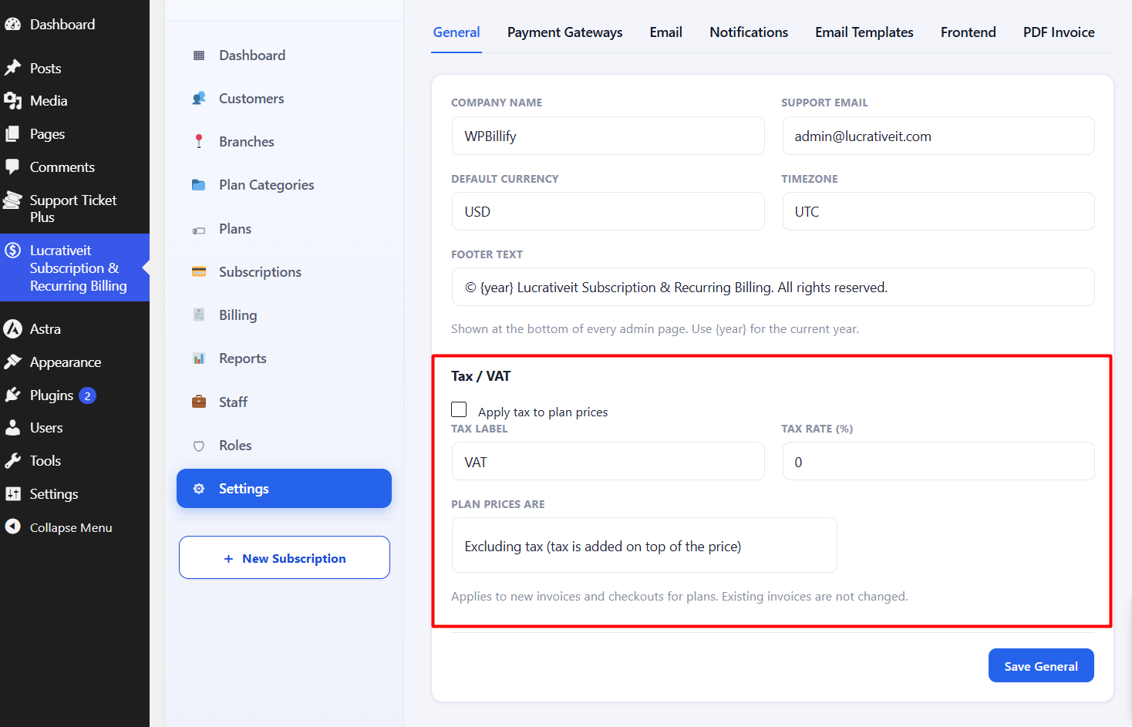This screenshot has width=1132, height=727.
Task: Open the Default Currency dropdown
Action: [608, 211]
